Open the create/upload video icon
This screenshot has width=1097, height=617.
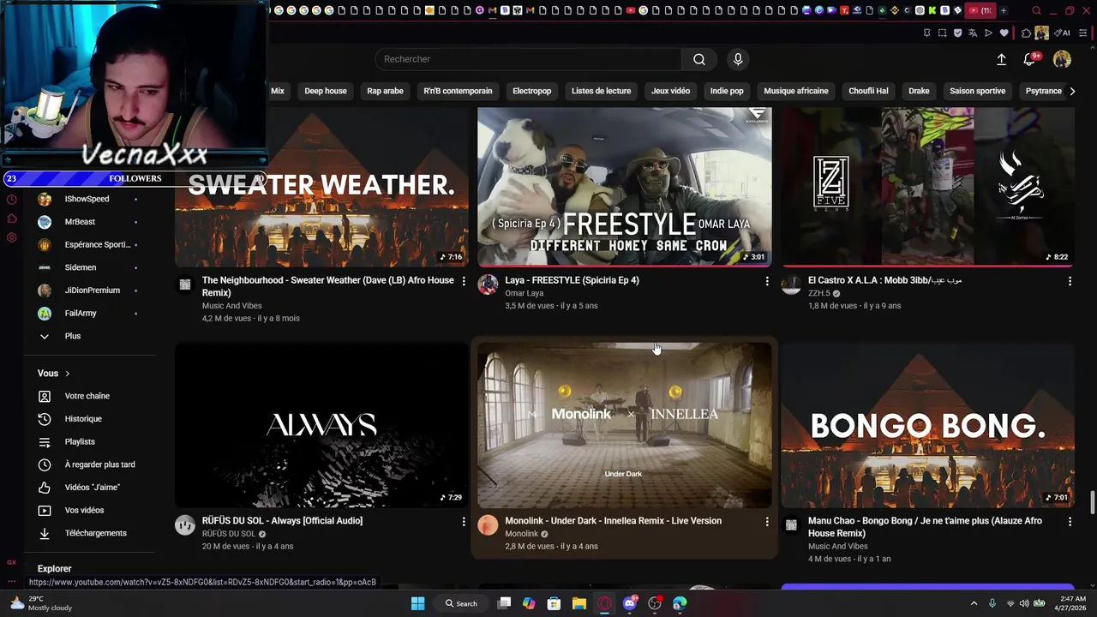[1001, 59]
